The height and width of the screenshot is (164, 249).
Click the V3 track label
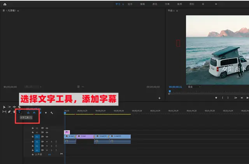pyautogui.click(x=37, y=128)
